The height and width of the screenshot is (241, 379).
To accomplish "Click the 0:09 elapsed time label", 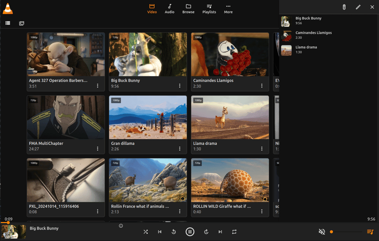I will (9, 219).
